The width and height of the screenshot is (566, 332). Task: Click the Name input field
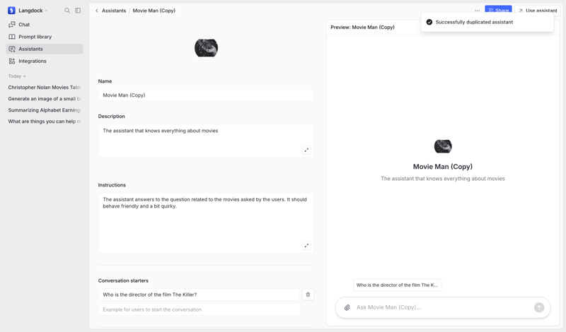tap(206, 95)
